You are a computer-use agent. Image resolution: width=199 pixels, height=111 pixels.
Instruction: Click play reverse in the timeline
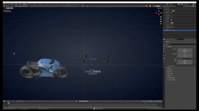(x=83, y=101)
